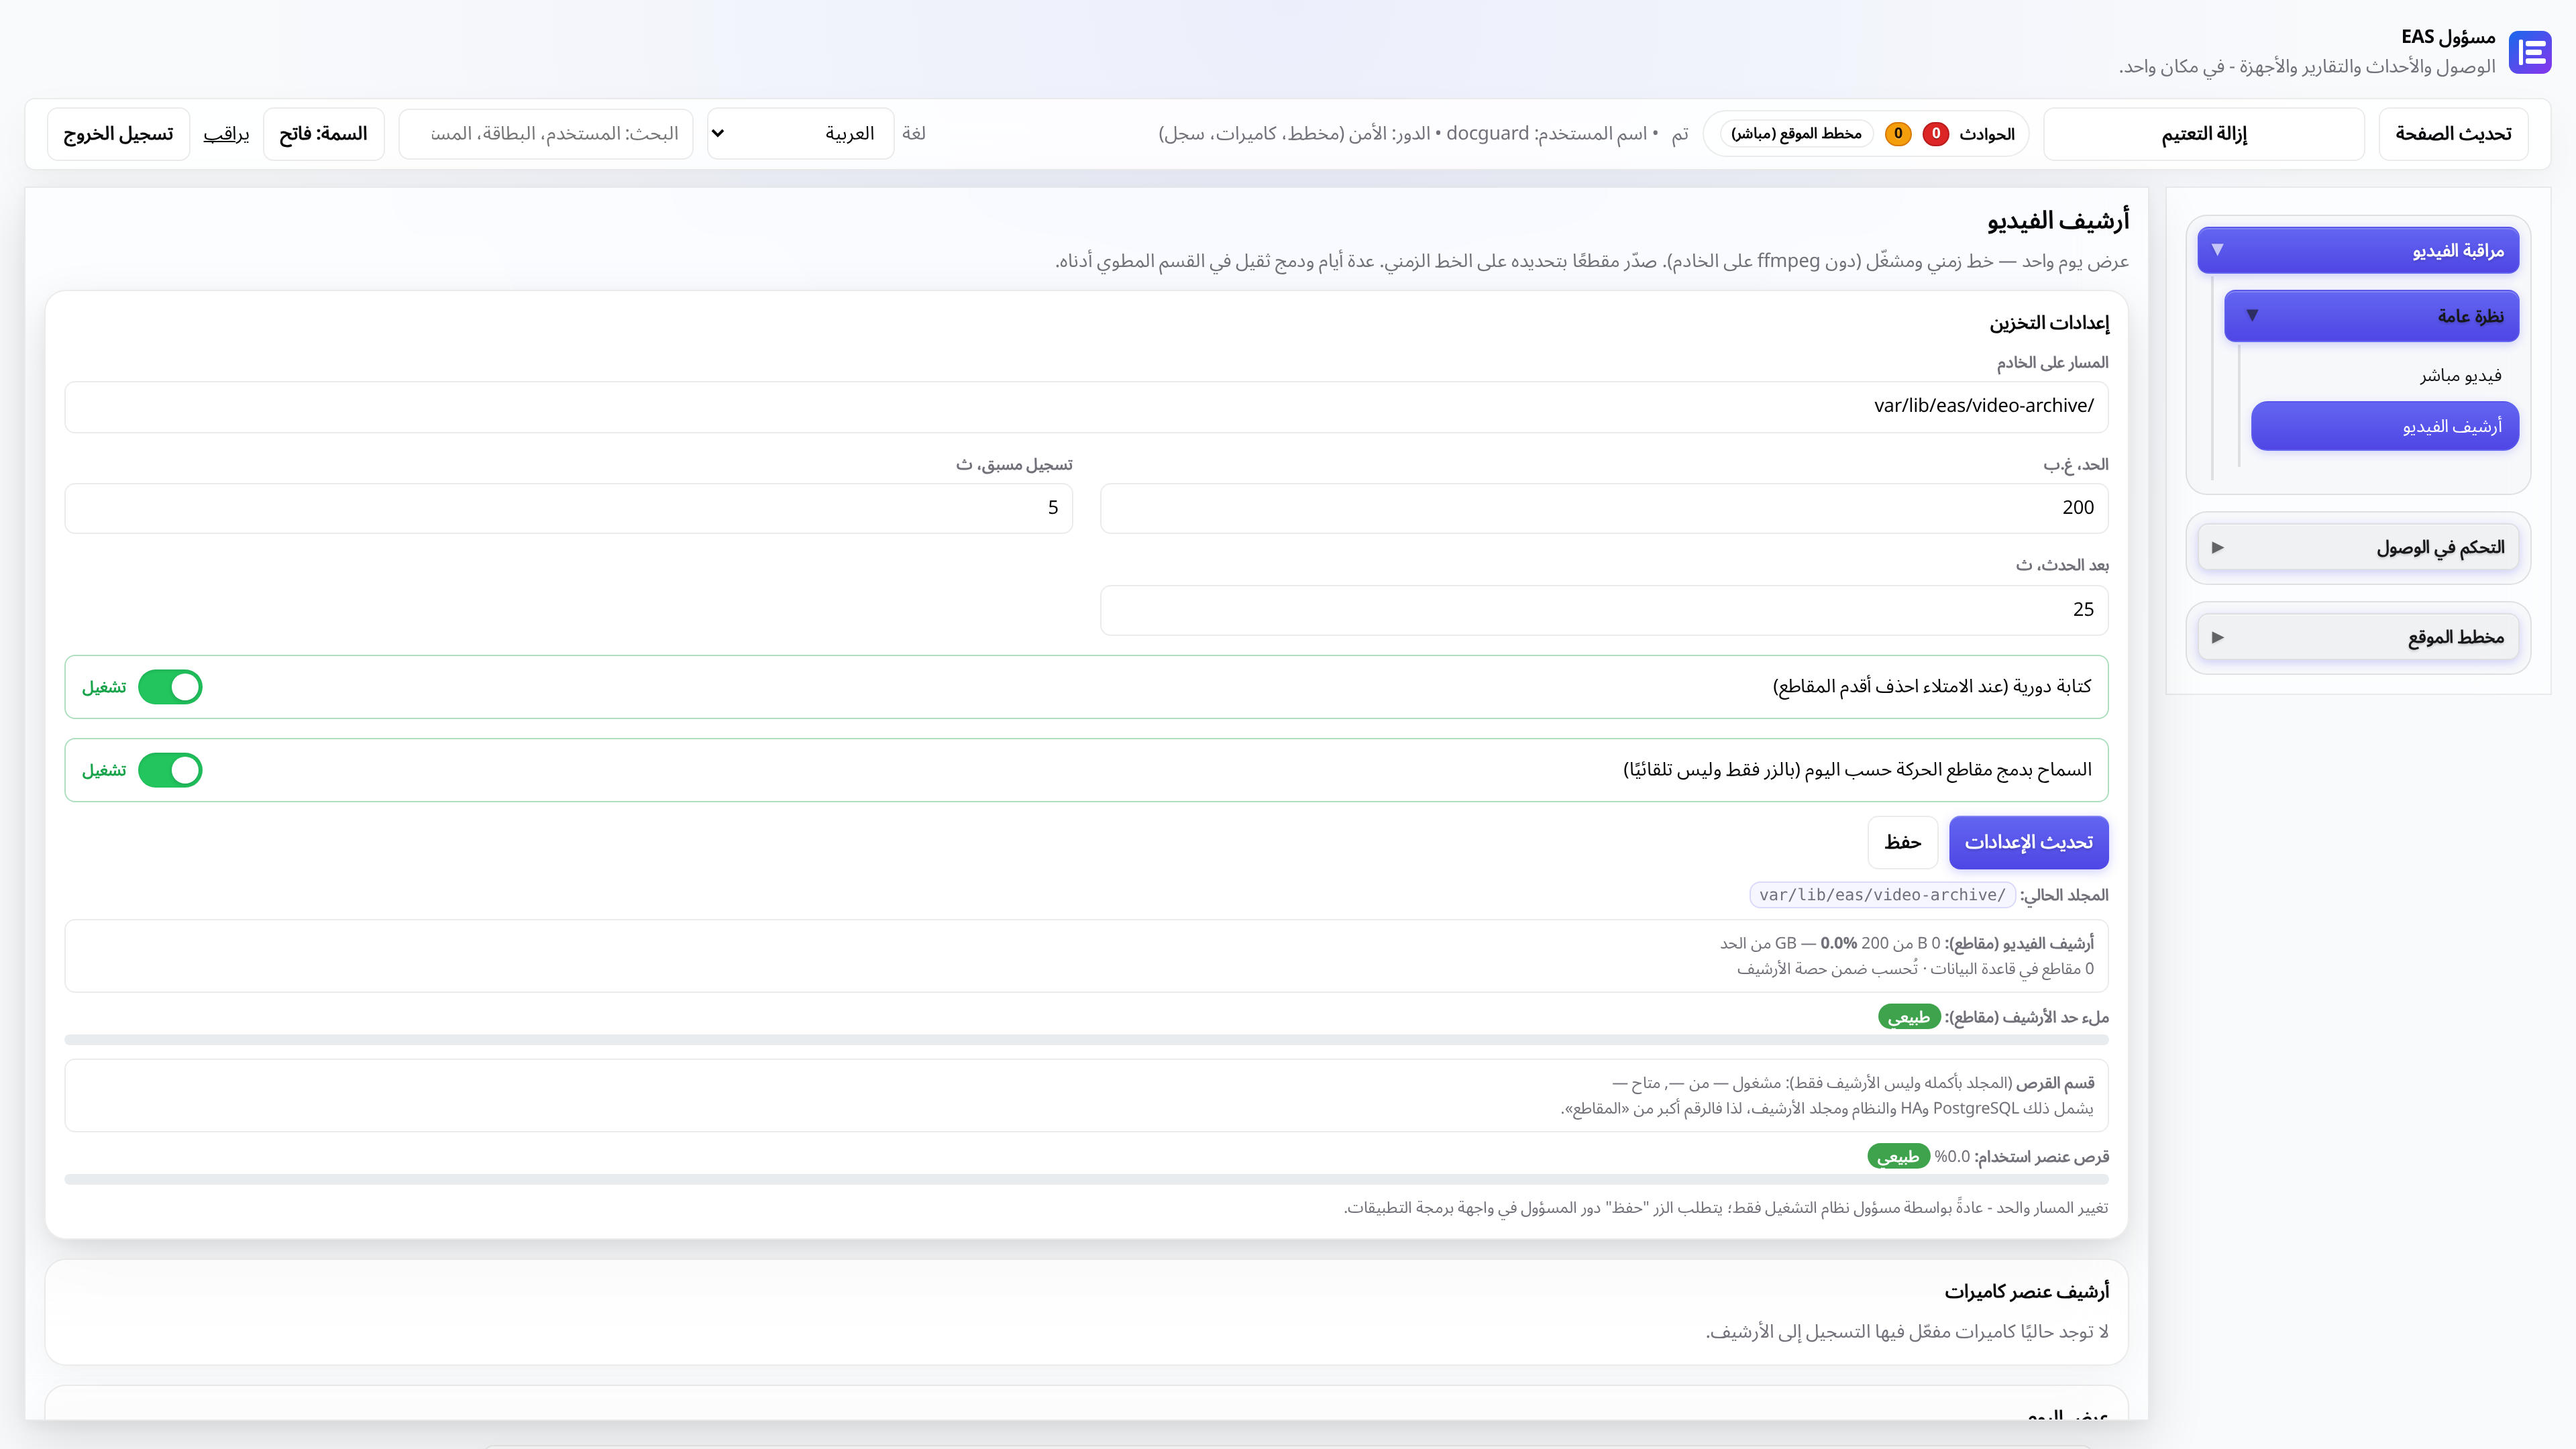This screenshot has height=1449, width=2576.
Task: Toggle السماح بدمج مقاطع الحركة switch
Action: (x=170, y=770)
